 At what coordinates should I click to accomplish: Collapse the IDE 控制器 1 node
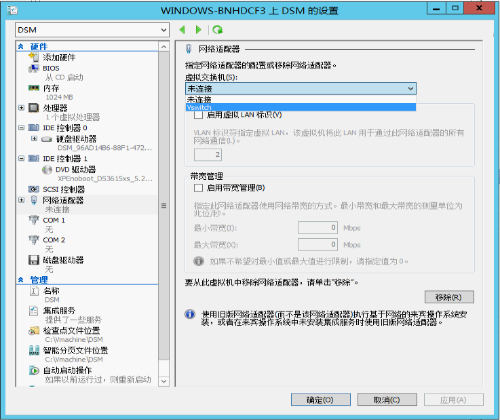pos(21,158)
